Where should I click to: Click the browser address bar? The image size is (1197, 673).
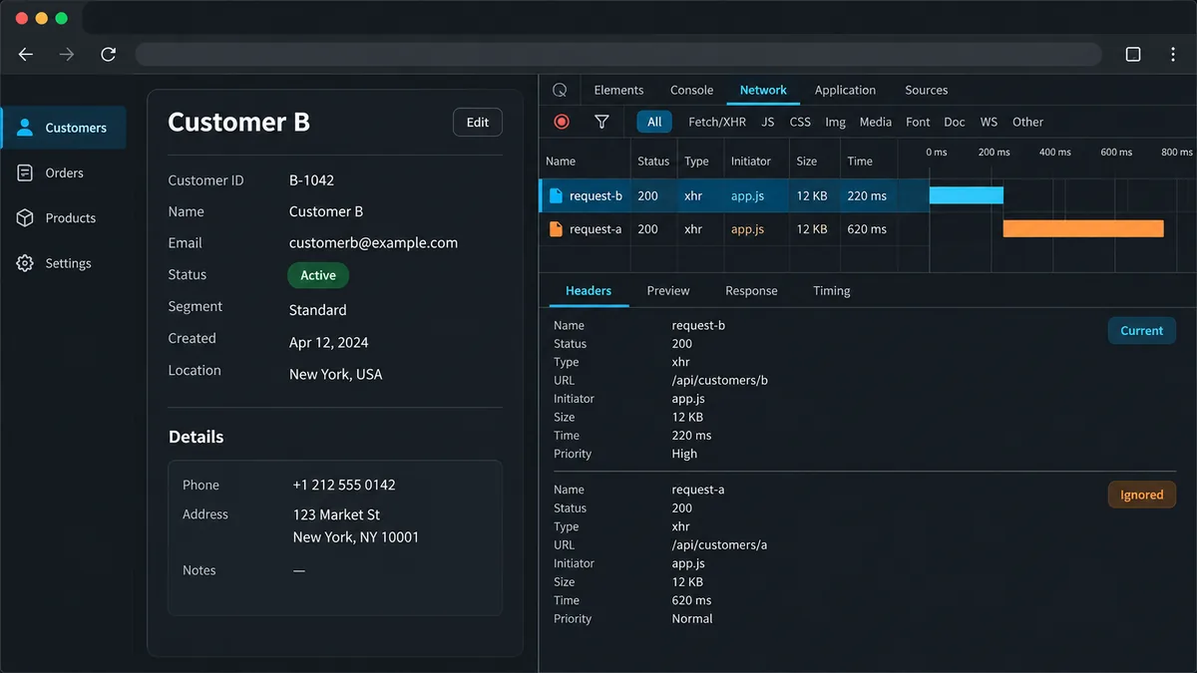coord(618,55)
